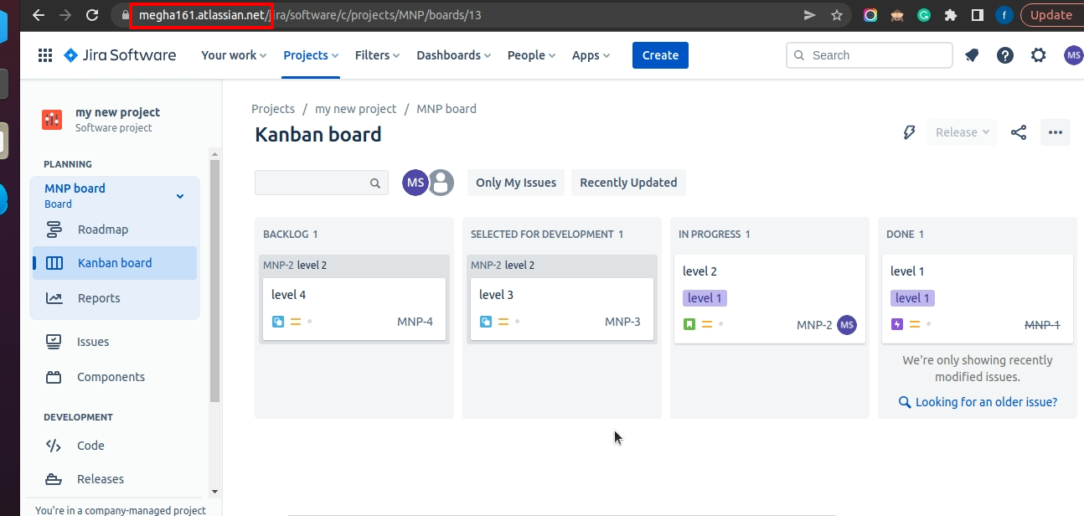Viewport: 1084px width, 516px height.
Task: Click MNP-1 issue key
Action: coord(1042,325)
